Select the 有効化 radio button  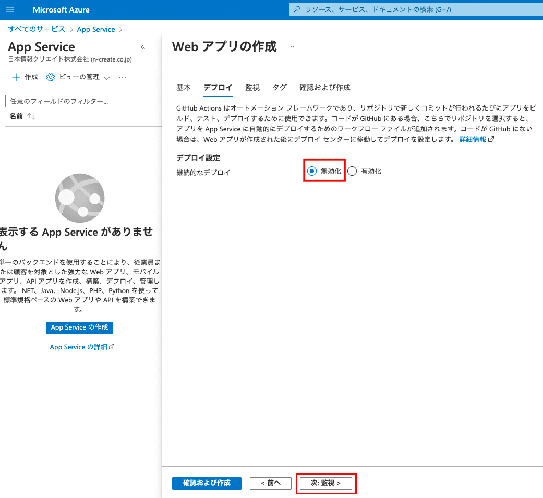352,171
